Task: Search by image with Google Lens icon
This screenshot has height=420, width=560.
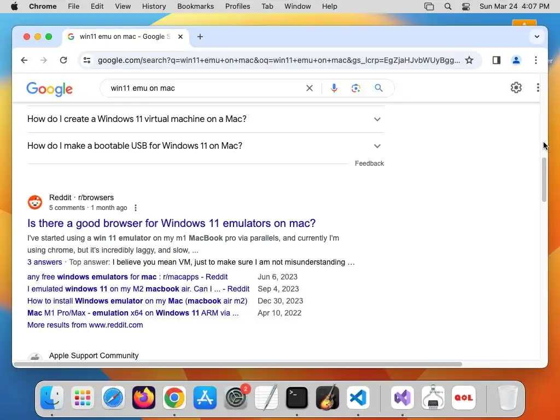Action: point(355,88)
